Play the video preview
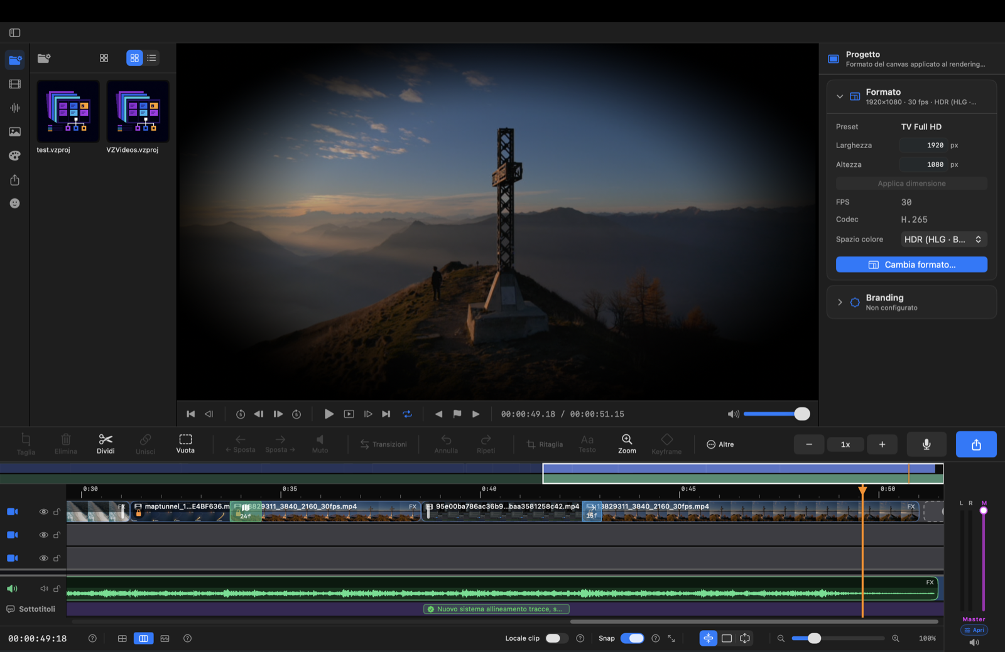1005x652 pixels. click(329, 414)
